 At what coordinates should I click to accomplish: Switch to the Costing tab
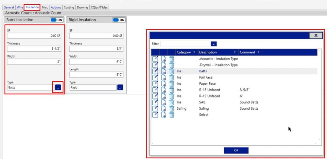pyautogui.click(x=69, y=7)
